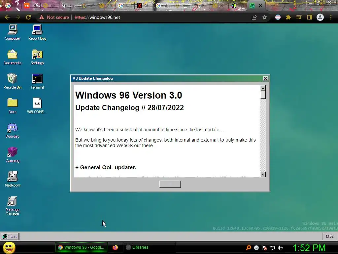Switch to the first Google tab
The width and height of the screenshot is (338, 254).
tap(8, 6)
